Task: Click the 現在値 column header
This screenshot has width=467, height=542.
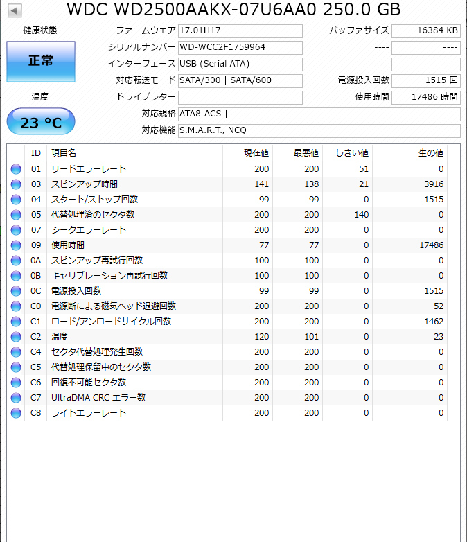Action: (248, 152)
